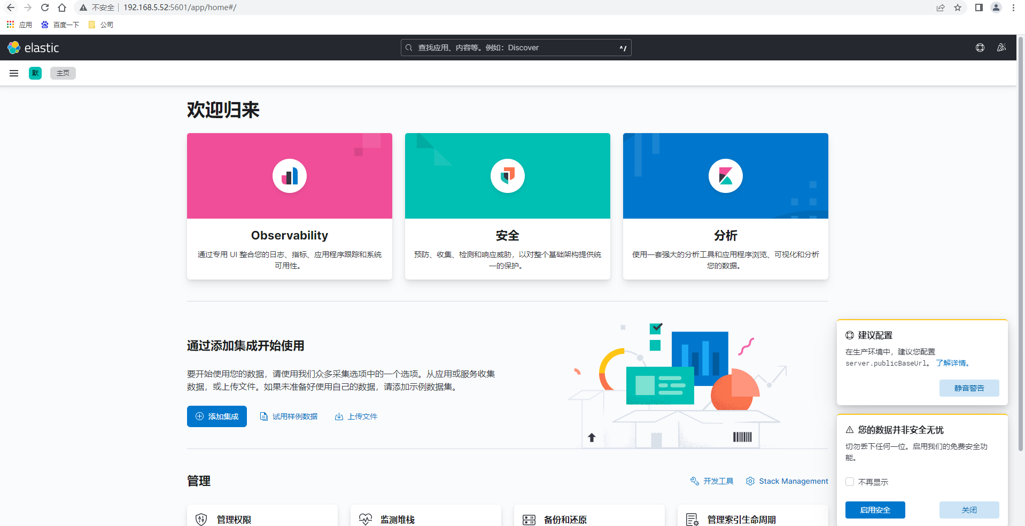Open the help menu icon in header
Image resolution: width=1025 pixels, height=526 pixels.
point(980,48)
